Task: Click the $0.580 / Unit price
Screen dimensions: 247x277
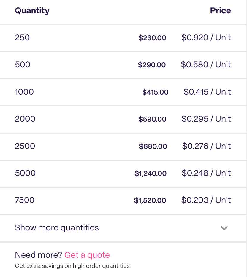Action: (x=206, y=65)
